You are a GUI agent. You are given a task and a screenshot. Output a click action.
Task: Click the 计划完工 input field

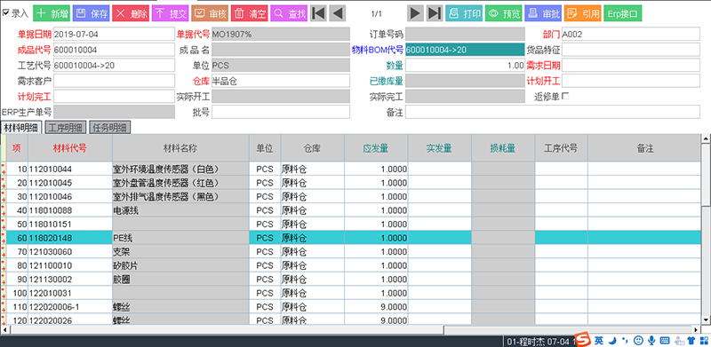point(114,96)
